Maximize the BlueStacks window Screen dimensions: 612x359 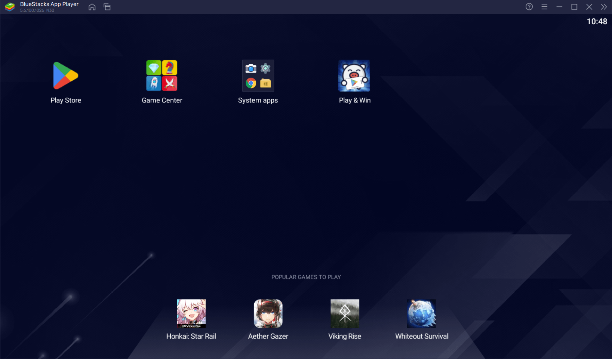tap(574, 7)
